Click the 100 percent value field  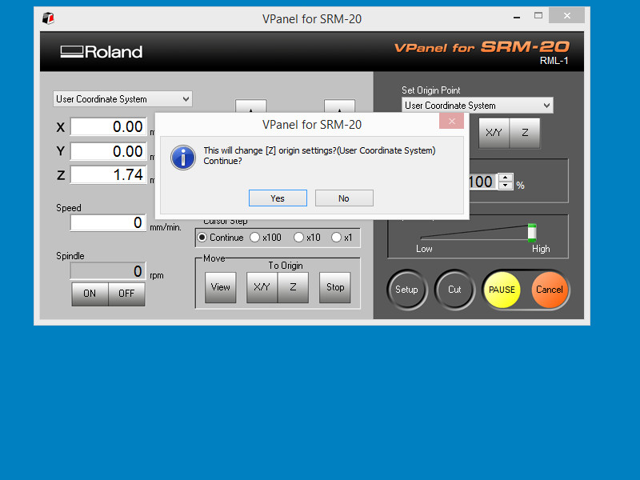pos(482,182)
